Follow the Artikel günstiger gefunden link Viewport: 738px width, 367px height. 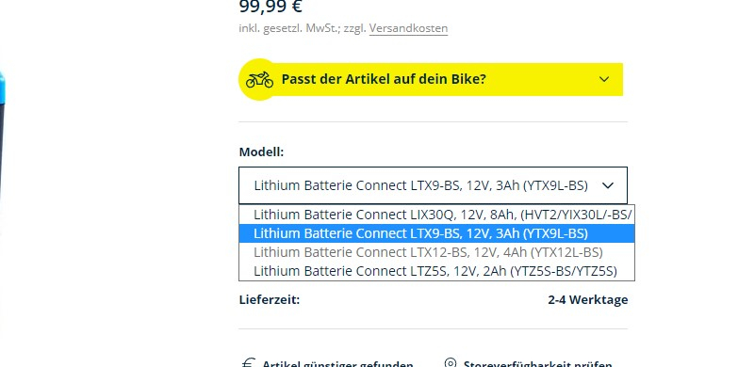click(x=337, y=364)
